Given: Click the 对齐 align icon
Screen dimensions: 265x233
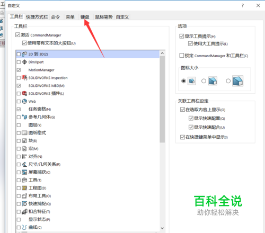Looking at the screenshot, I should (x=24, y=156).
